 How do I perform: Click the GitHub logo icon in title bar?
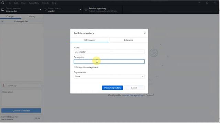3,3
